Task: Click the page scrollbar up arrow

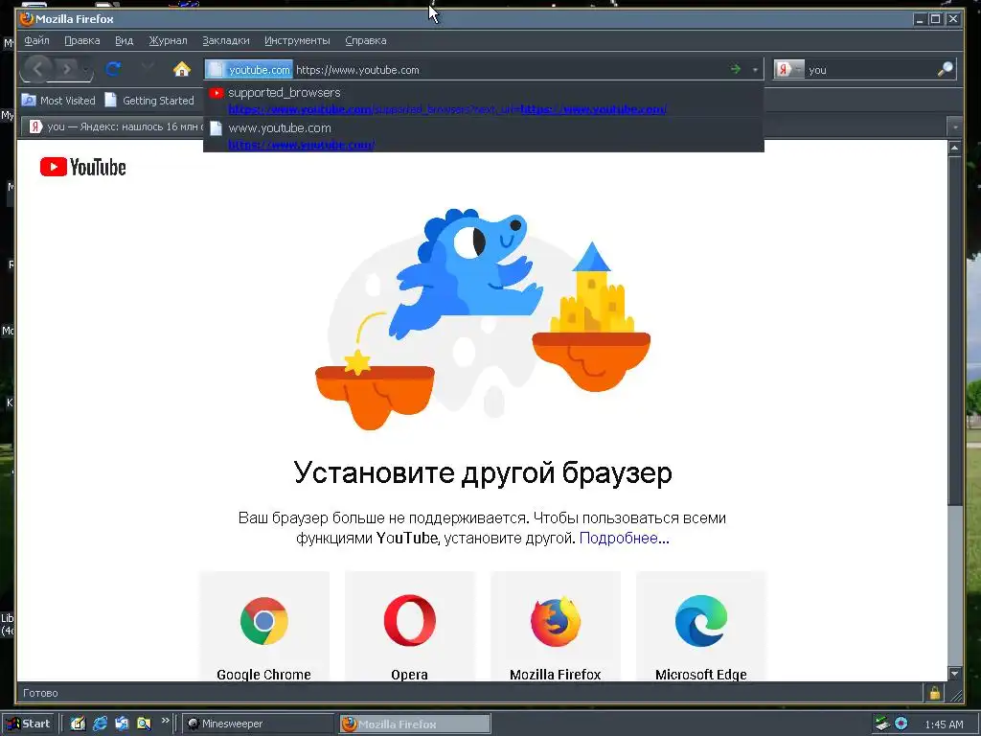Action: (x=954, y=149)
